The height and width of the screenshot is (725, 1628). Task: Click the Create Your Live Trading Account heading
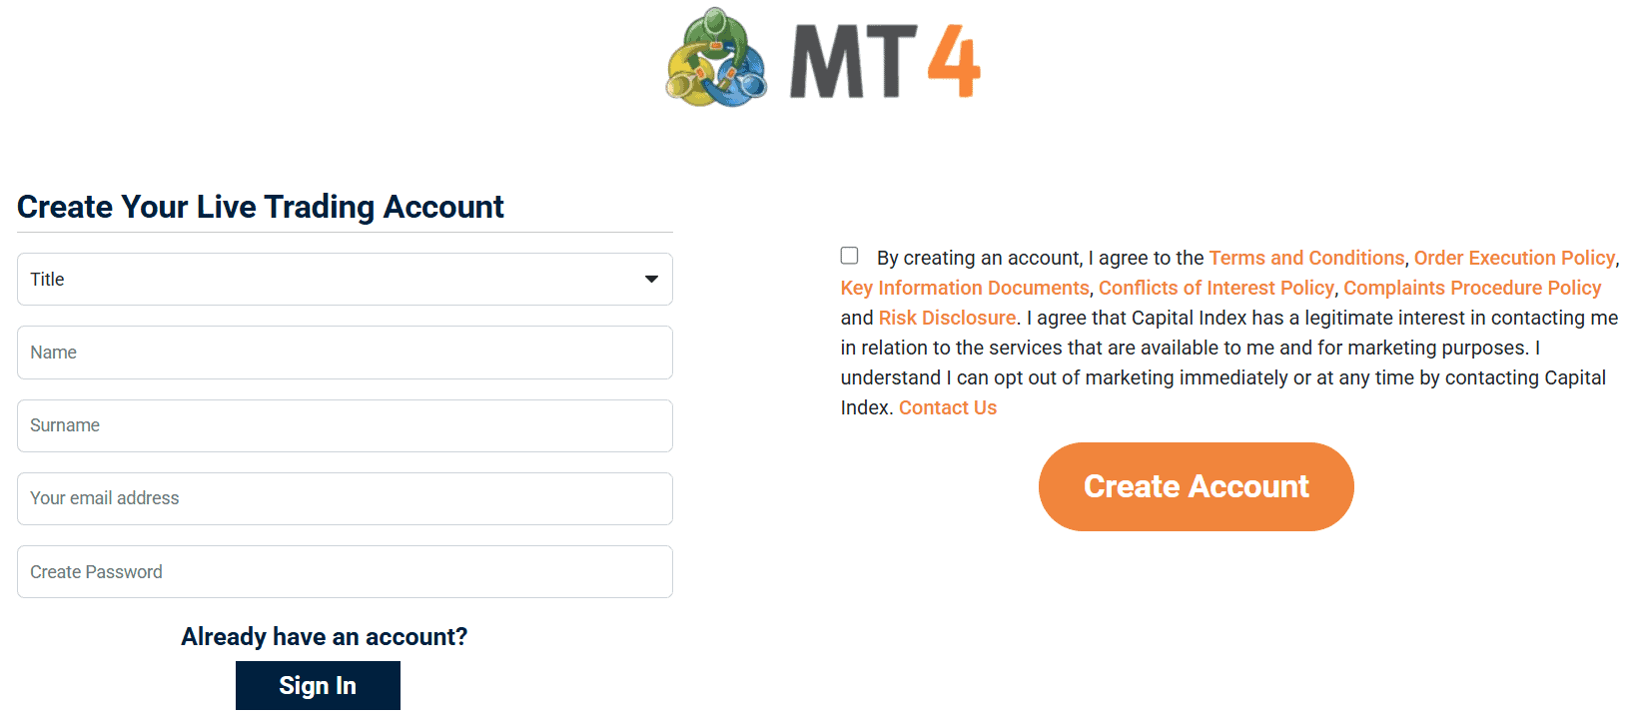coord(261,207)
